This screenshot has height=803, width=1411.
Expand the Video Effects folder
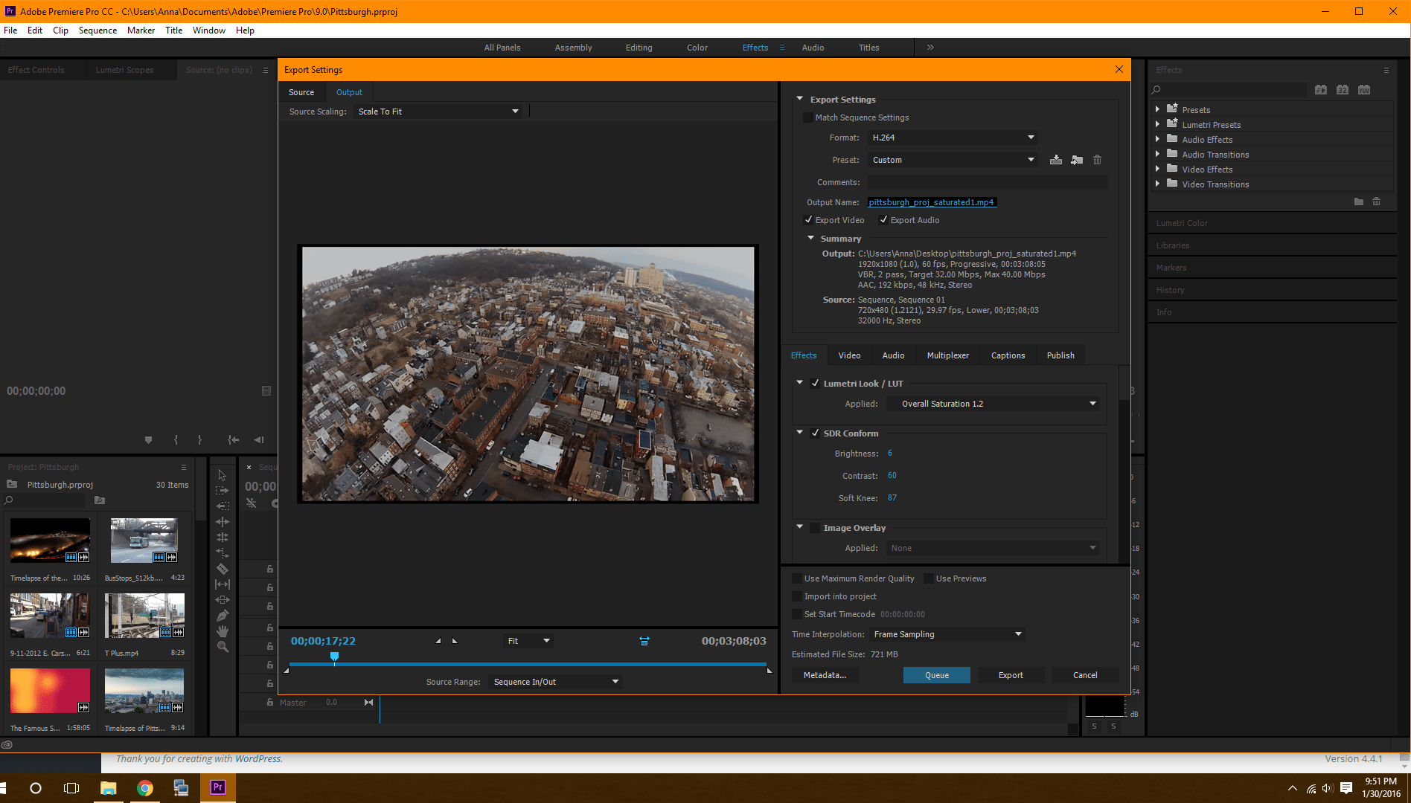coord(1157,170)
